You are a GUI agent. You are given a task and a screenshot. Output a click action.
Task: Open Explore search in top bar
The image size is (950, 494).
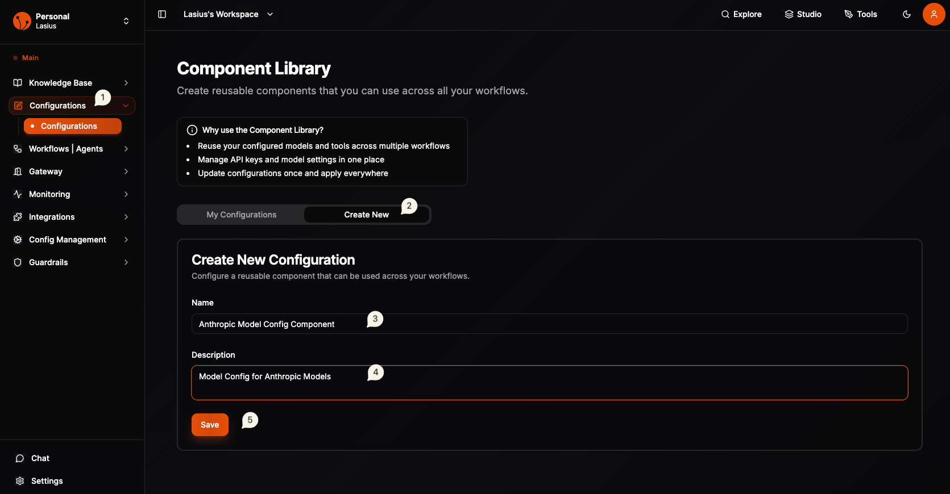[741, 14]
